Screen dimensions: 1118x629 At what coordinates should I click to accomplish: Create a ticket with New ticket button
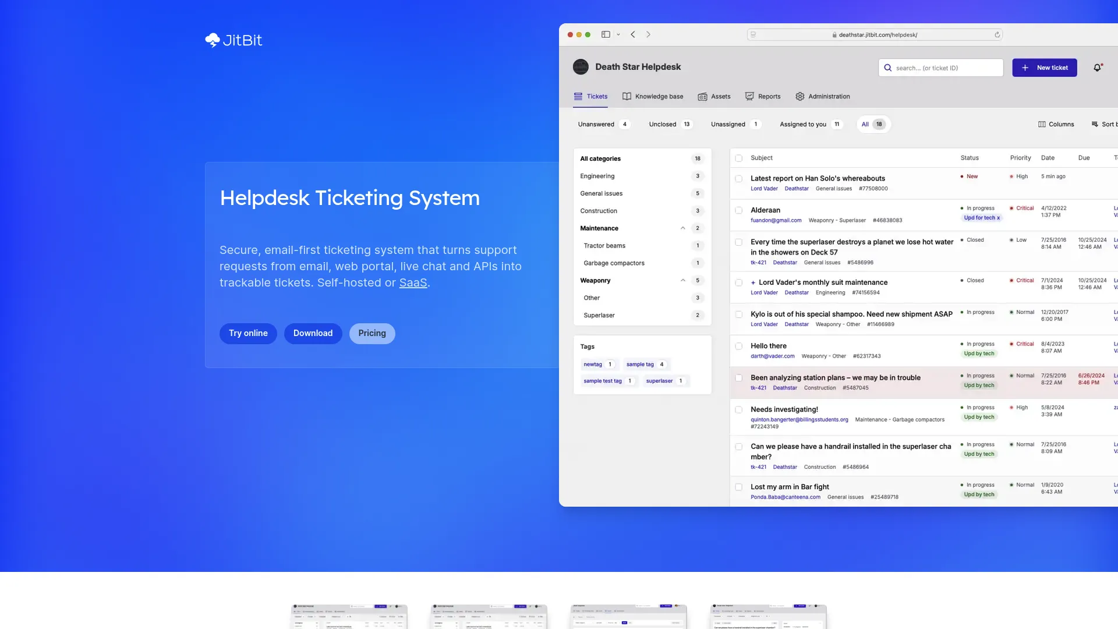(x=1045, y=68)
